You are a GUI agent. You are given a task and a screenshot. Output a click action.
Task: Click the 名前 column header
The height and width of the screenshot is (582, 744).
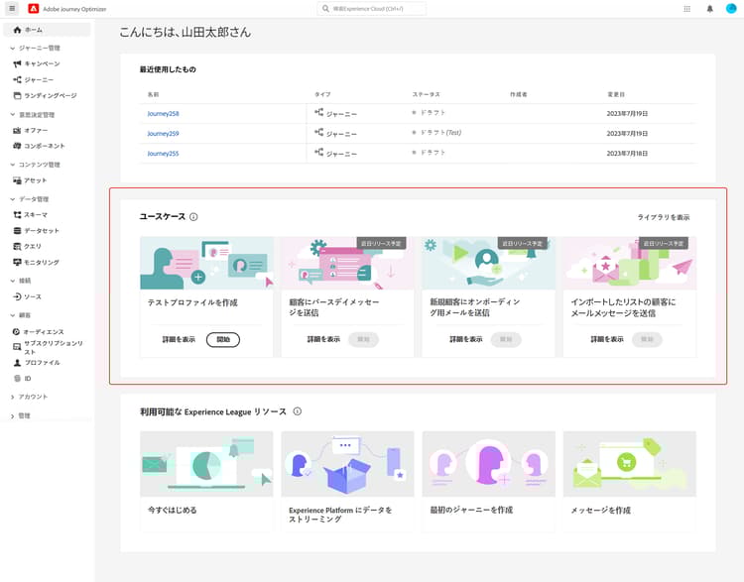tap(153, 94)
